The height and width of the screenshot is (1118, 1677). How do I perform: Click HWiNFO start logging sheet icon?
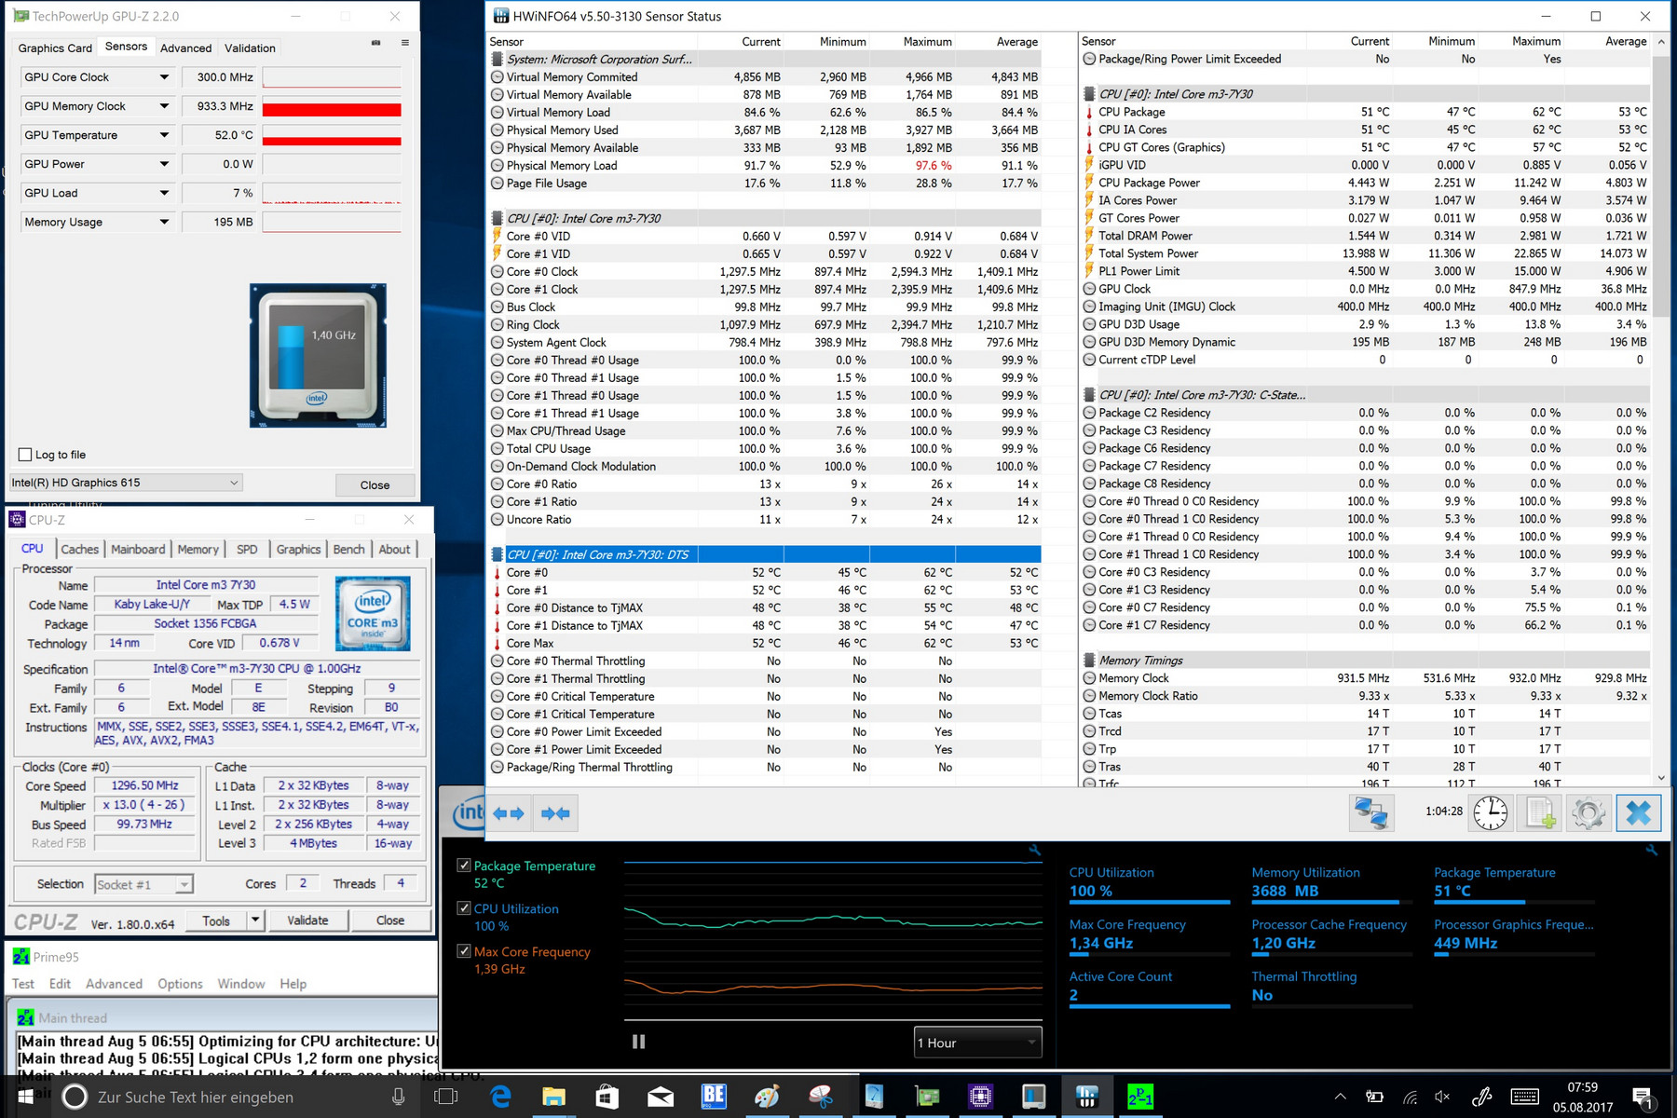click(x=1539, y=812)
